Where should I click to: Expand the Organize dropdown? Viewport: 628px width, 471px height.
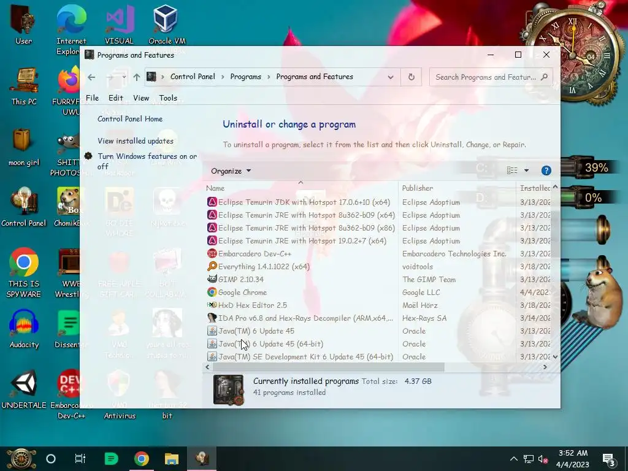pos(231,171)
